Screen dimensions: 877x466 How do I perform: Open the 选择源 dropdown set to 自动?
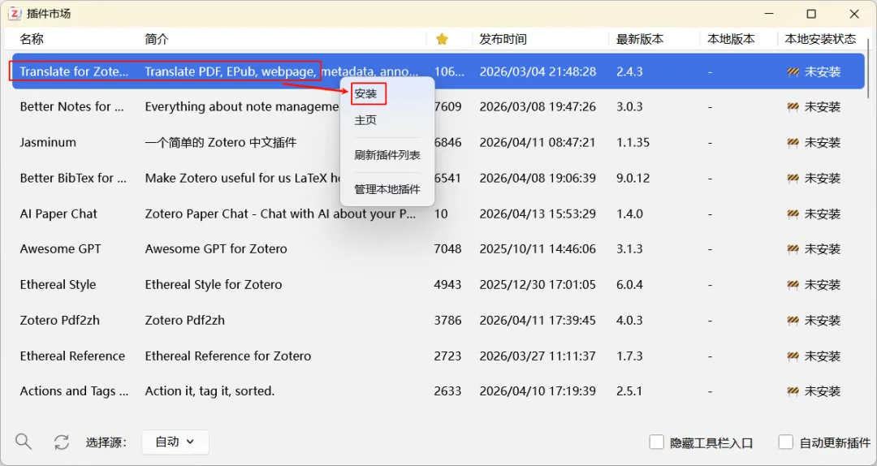[175, 442]
